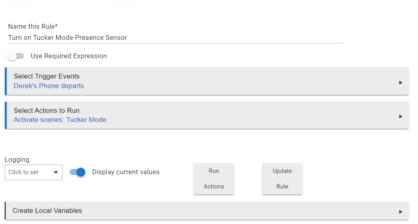Viewport: 418px width, 224px height.
Task: Expand the Select Actions to Run arrow
Action: [400, 117]
